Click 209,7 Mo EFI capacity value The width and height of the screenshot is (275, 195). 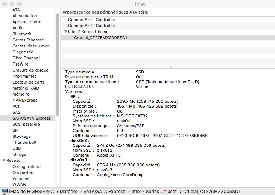(148, 101)
